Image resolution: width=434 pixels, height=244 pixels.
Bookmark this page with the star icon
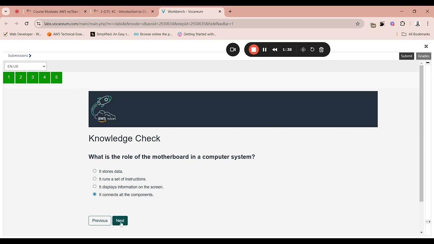click(x=358, y=24)
